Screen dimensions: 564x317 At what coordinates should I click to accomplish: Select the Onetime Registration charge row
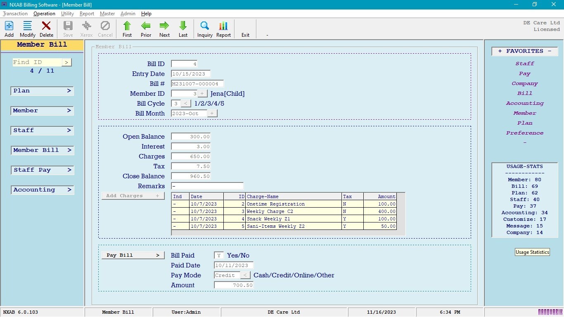point(284,204)
